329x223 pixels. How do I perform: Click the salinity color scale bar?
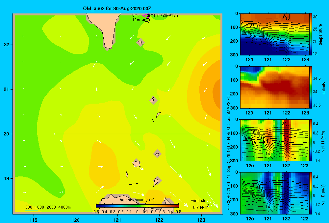point(311,87)
